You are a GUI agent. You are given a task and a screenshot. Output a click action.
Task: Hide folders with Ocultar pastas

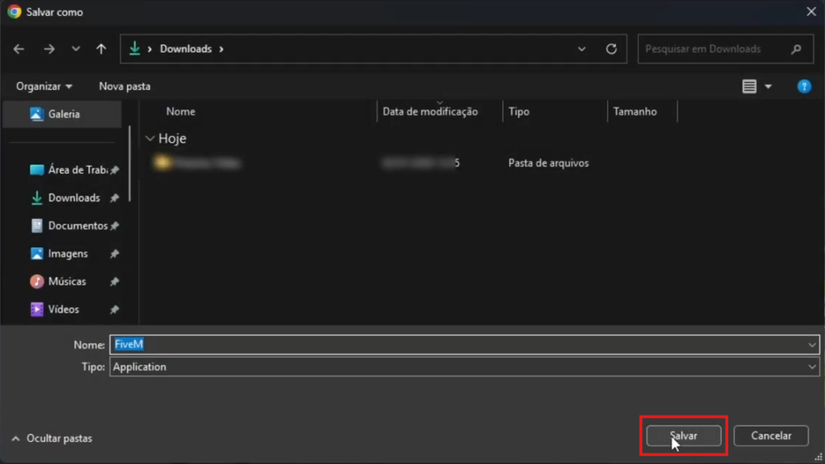(52, 438)
